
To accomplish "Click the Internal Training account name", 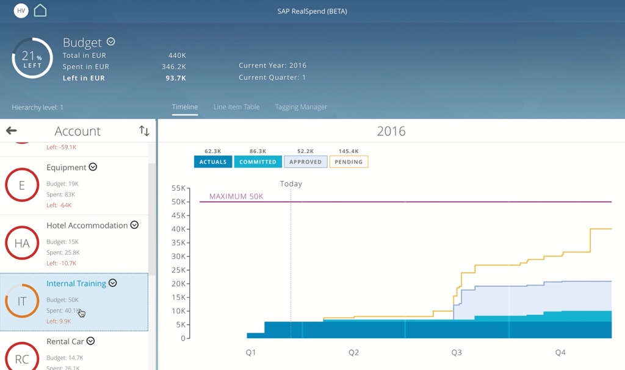I will (79, 283).
